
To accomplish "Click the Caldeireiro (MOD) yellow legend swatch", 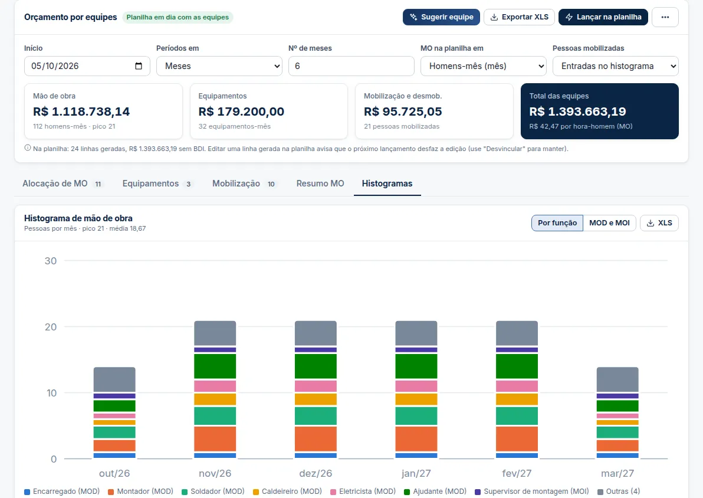I will pos(256,492).
